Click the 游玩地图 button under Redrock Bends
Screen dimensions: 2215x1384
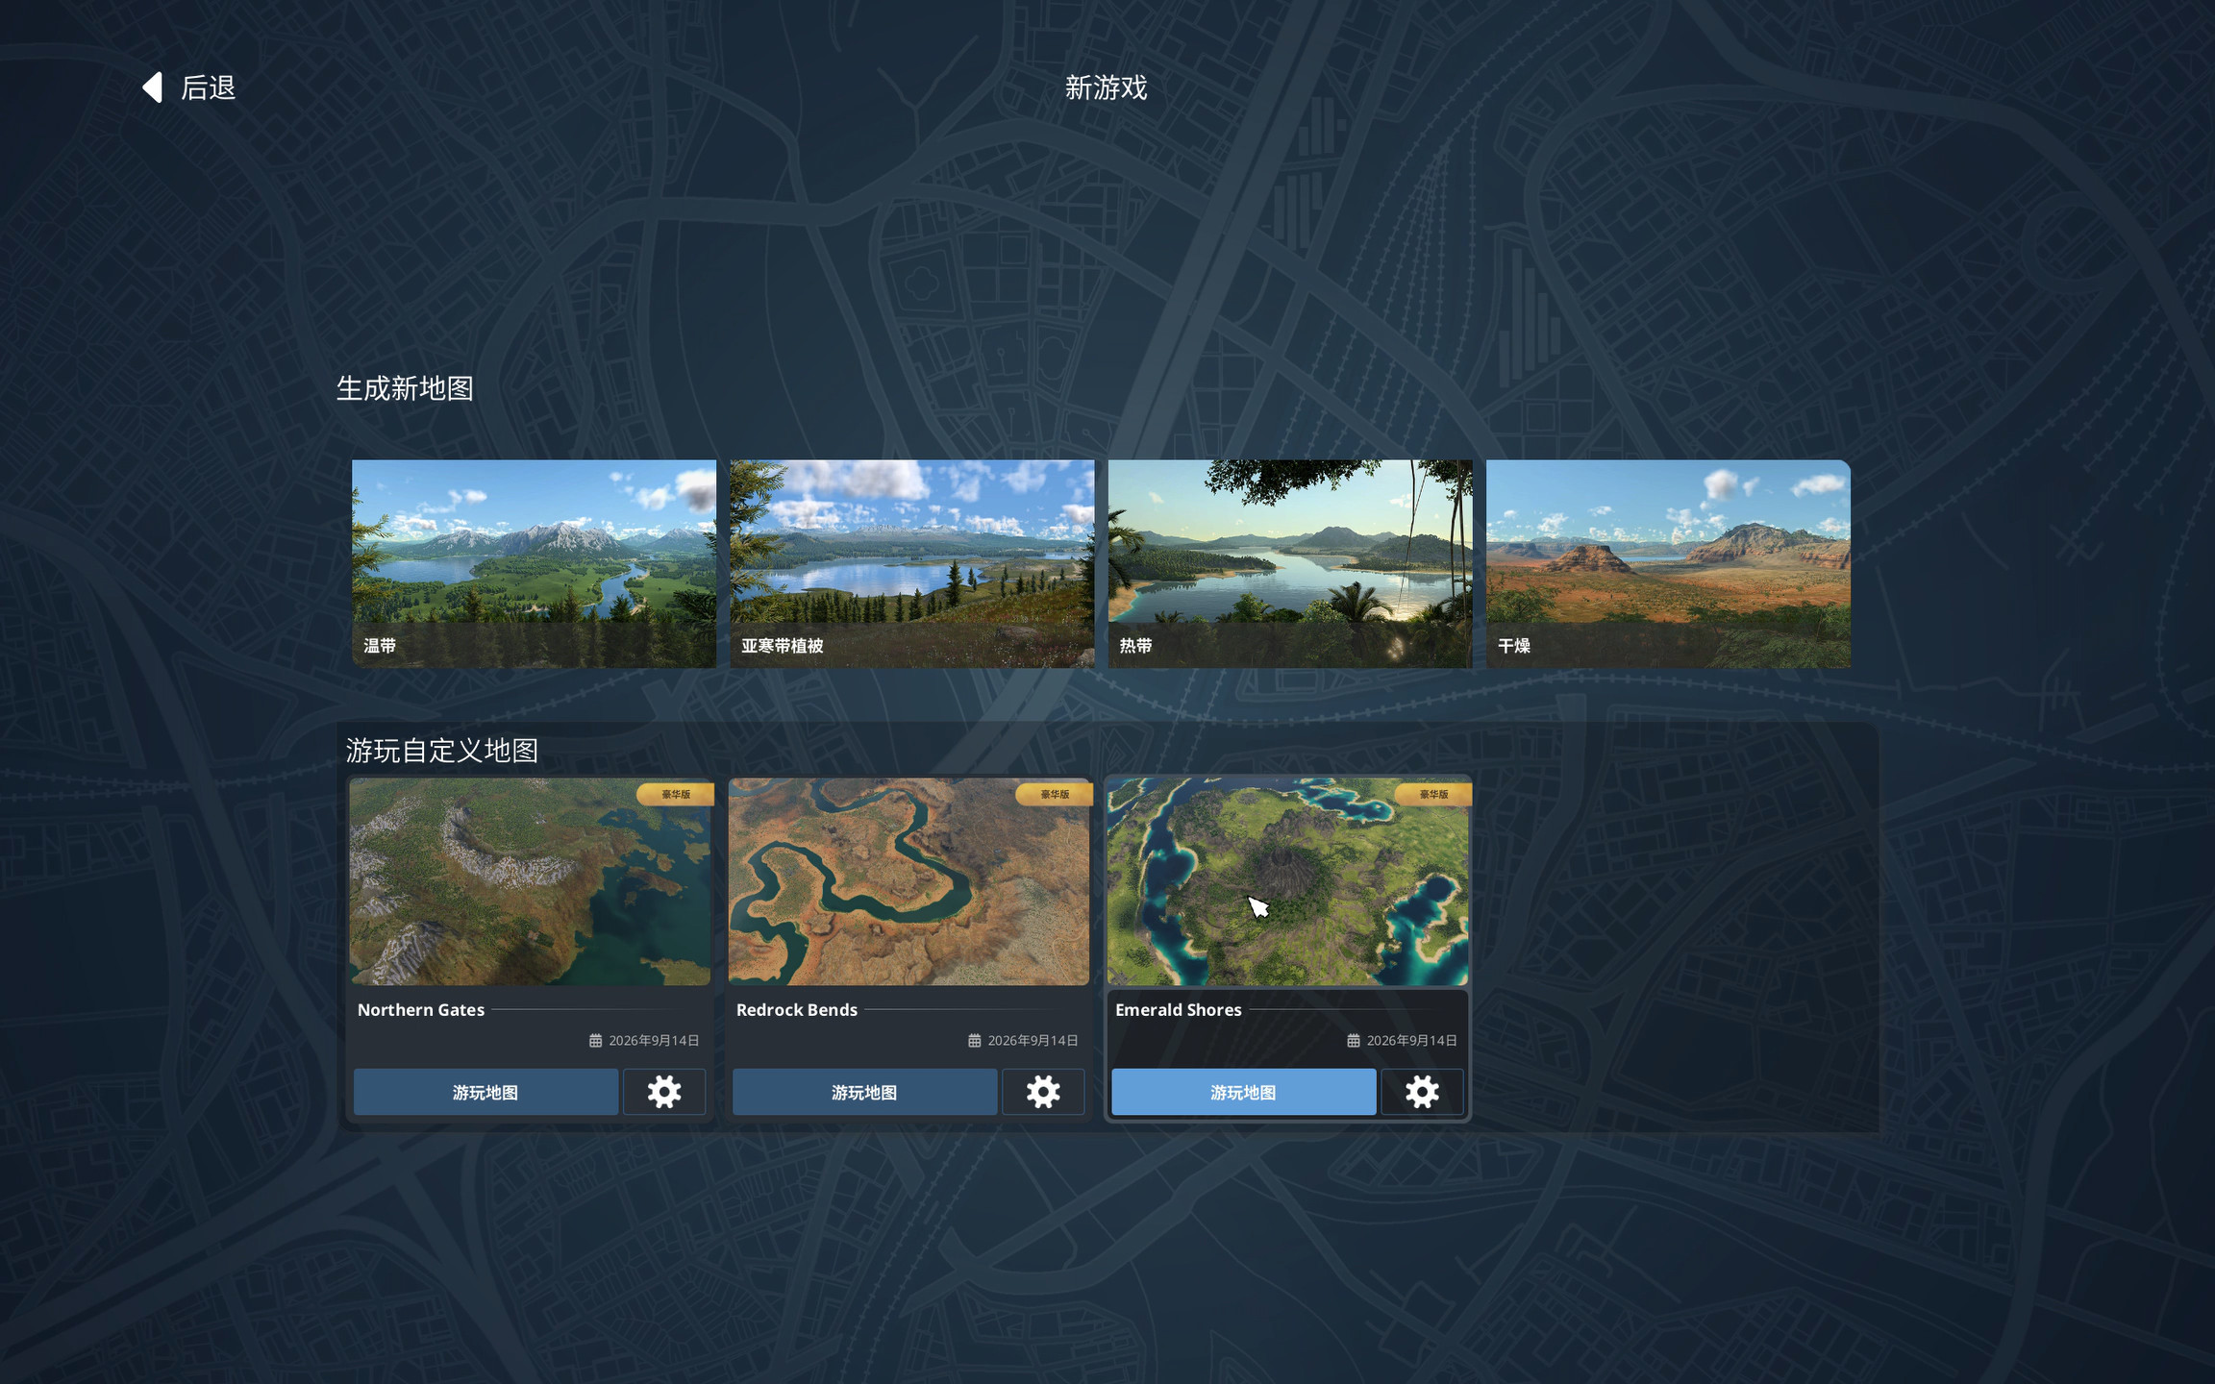click(x=864, y=1092)
